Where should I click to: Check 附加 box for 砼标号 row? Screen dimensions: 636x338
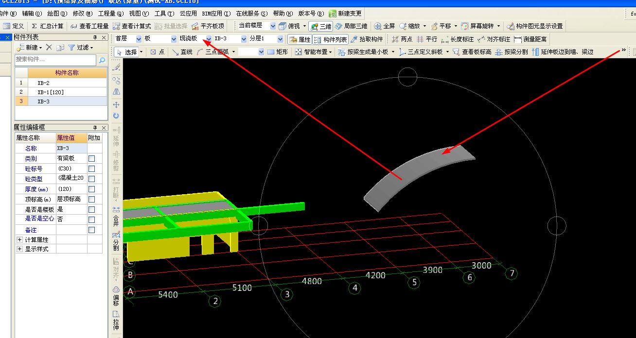coord(91,169)
